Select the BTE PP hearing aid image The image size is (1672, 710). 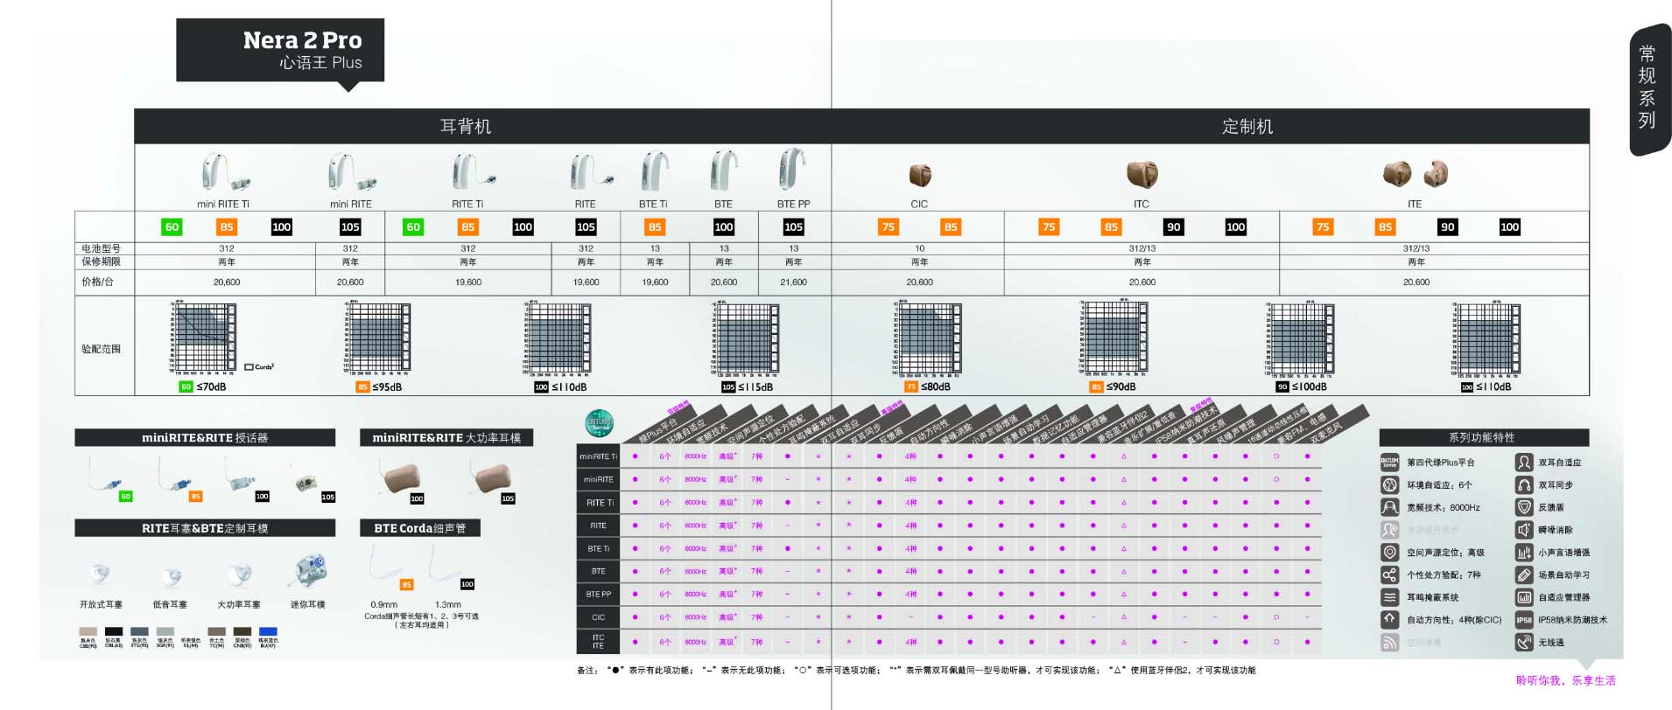(791, 169)
